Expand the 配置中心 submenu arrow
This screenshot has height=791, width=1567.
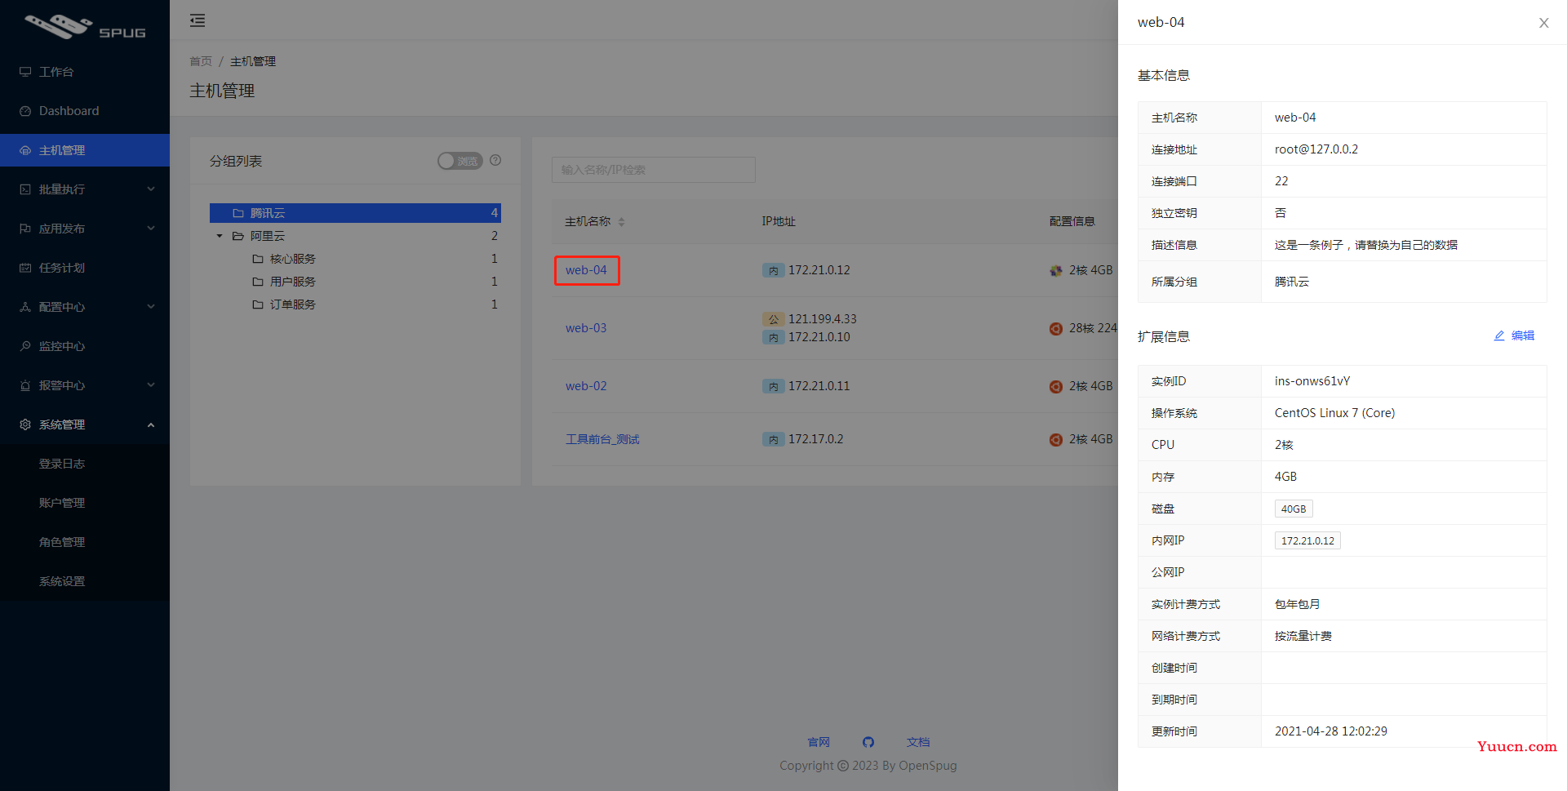151,307
